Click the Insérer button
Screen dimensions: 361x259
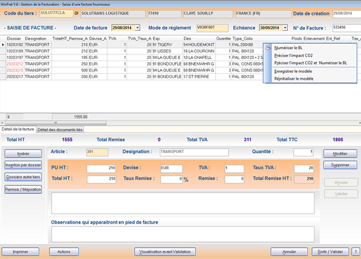click(23, 153)
